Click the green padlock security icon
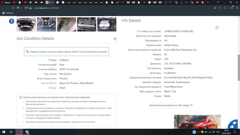This screenshot has width=240, height=135. (x=30, y=8)
